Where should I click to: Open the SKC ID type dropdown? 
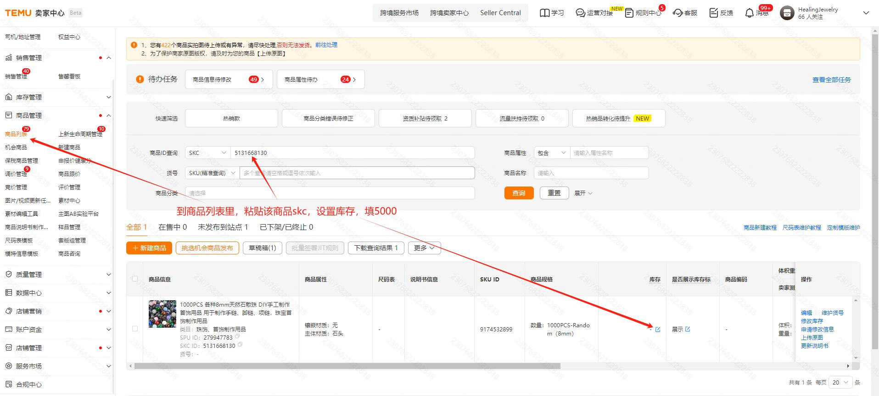(x=207, y=153)
